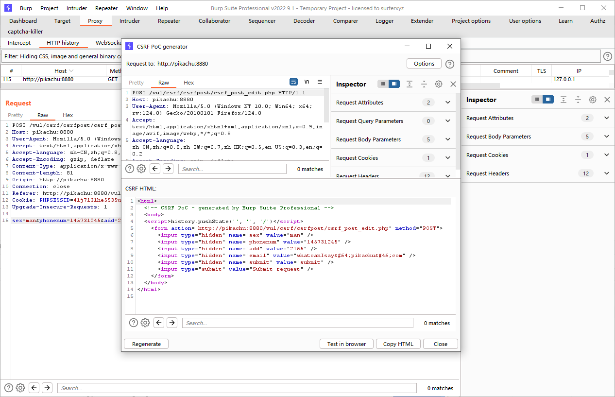Open Inspector settings gear in CSRF dialog
This screenshot has height=397, width=615.
click(439, 84)
